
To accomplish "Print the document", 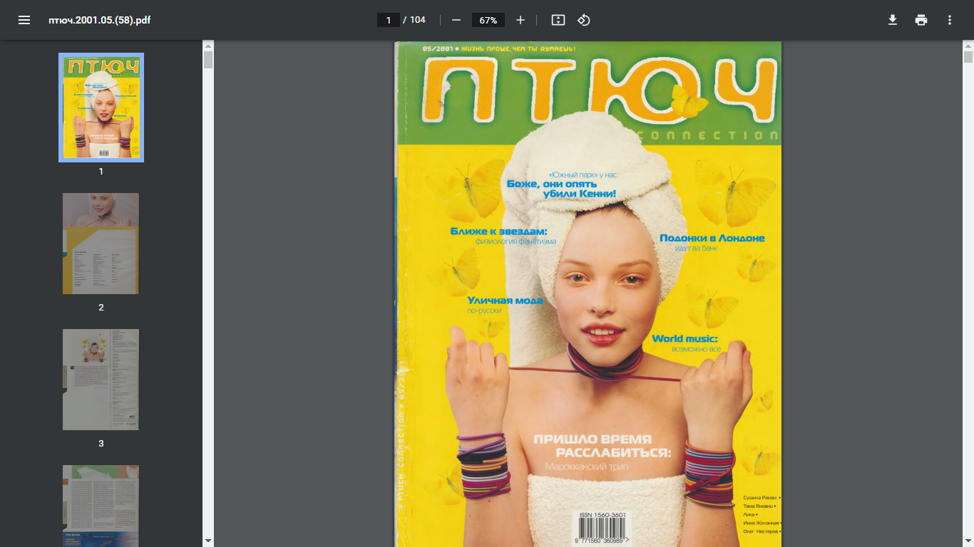I will tap(921, 20).
